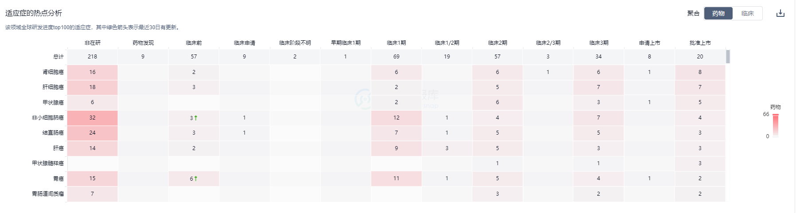The width and height of the screenshot is (796, 213).
Task: Open 肾细胞癌 批准上市 cell showing 8
Action: [x=700, y=72]
